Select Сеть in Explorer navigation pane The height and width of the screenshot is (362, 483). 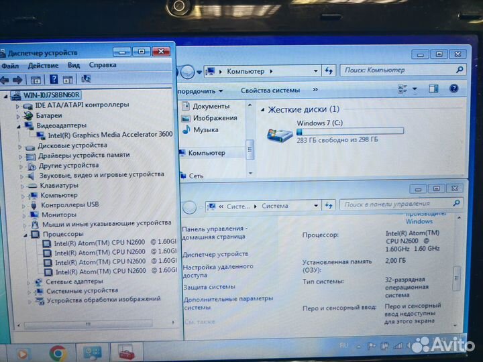pos(196,176)
